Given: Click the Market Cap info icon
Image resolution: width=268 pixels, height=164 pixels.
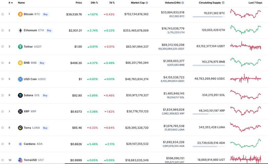Looking at the screenshot, I should coord(147,3).
